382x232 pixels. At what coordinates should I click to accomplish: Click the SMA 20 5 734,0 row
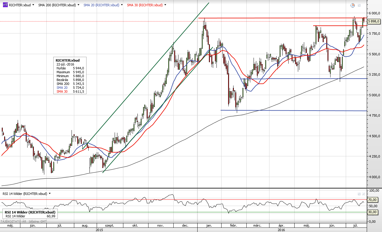pos(70,88)
